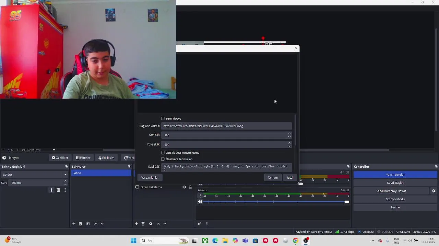This screenshot has height=246, width=439.
Task: Close the browser properties dialog
Action: tap(296, 49)
